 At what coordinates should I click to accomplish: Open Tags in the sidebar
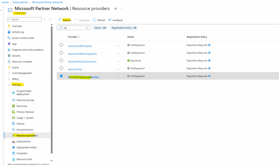[x=14, y=44]
